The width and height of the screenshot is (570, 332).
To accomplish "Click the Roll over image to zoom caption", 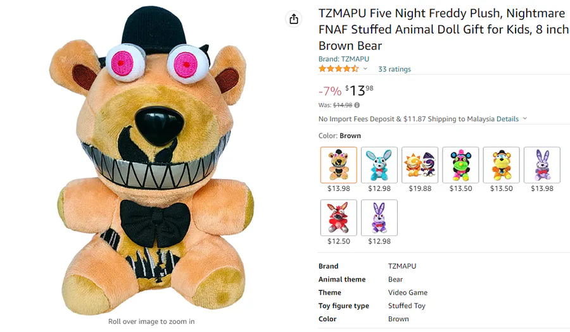I will tap(151, 321).
